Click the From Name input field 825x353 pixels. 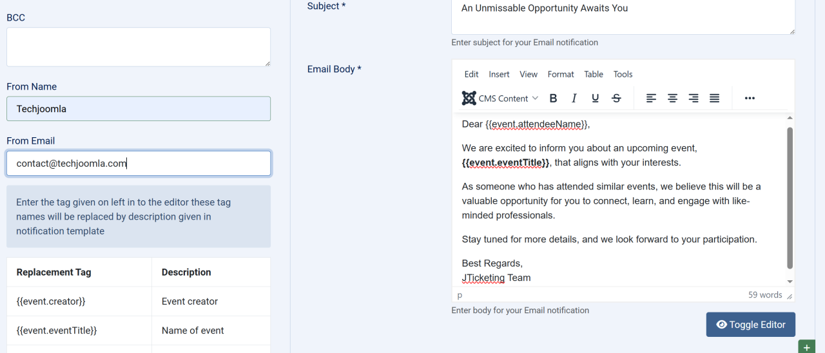pos(139,109)
